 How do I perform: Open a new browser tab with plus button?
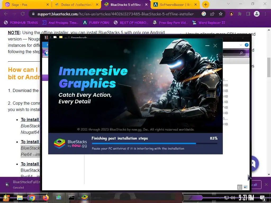point(205,5)
